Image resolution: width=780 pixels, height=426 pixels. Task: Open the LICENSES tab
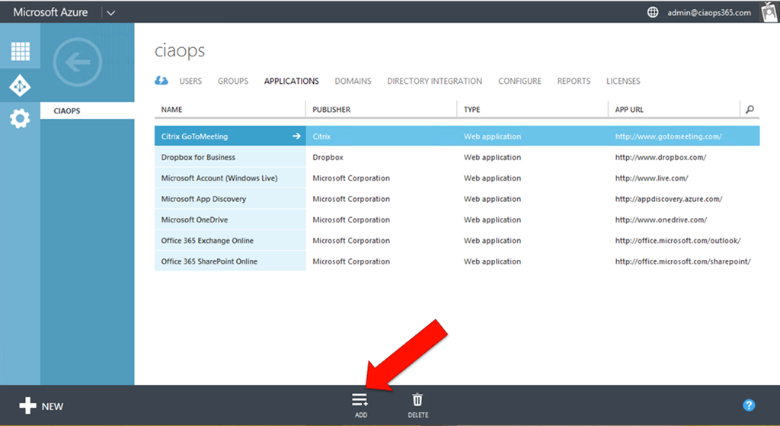623,81
